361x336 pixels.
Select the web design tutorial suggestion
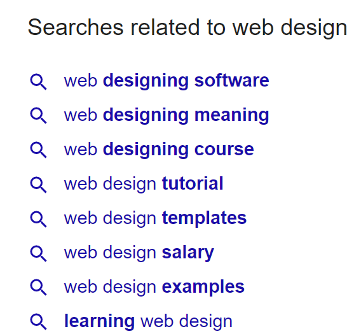144,184
